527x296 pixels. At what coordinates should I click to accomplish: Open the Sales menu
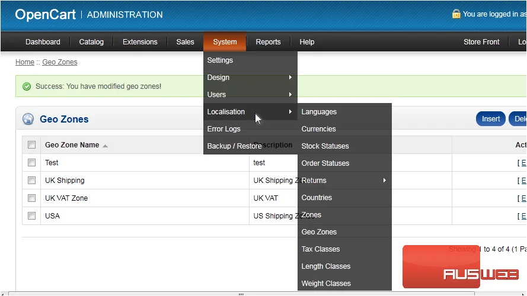click(x=185, y=42)
